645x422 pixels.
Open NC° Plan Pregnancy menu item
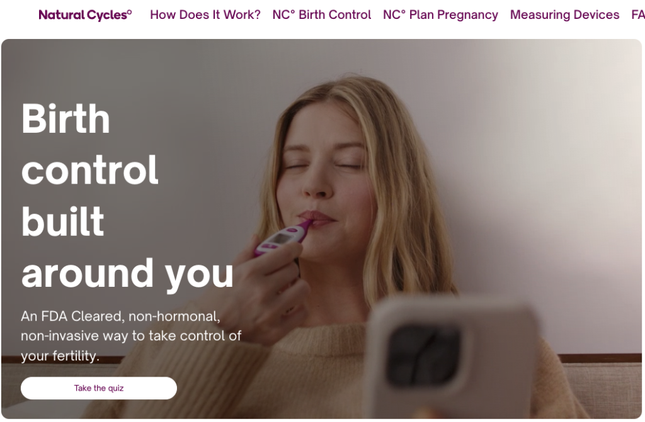(440, 15)
